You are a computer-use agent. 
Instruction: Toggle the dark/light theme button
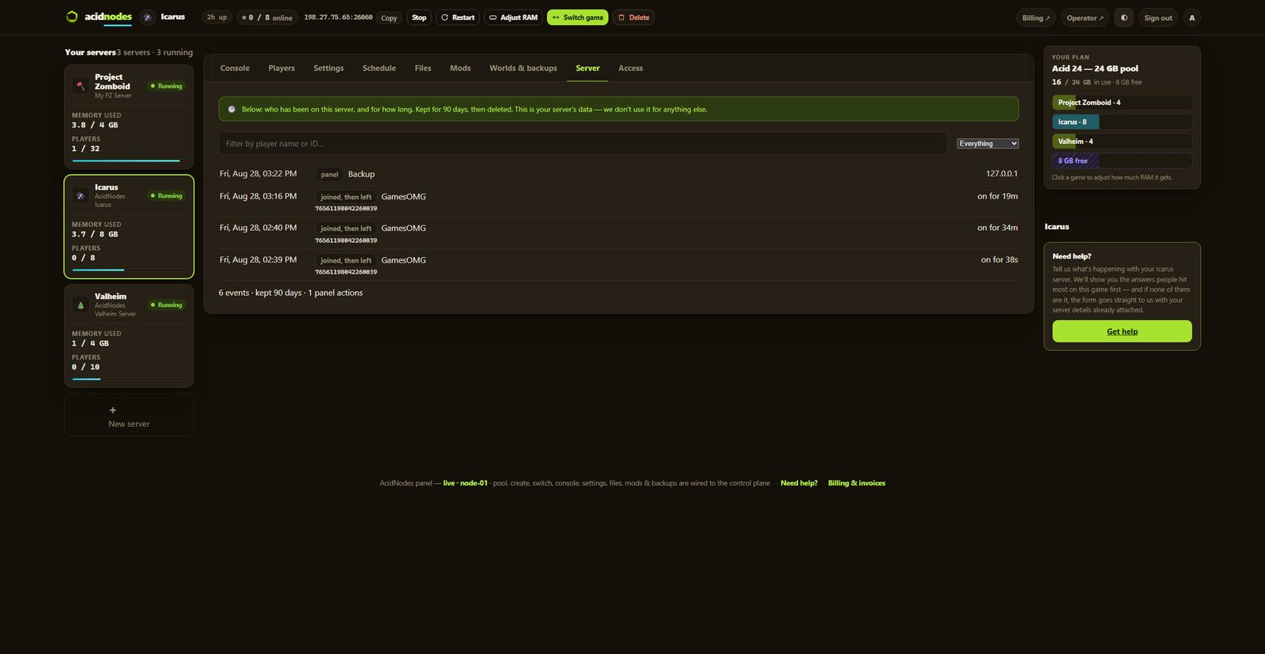click(x=1123, y=17)
